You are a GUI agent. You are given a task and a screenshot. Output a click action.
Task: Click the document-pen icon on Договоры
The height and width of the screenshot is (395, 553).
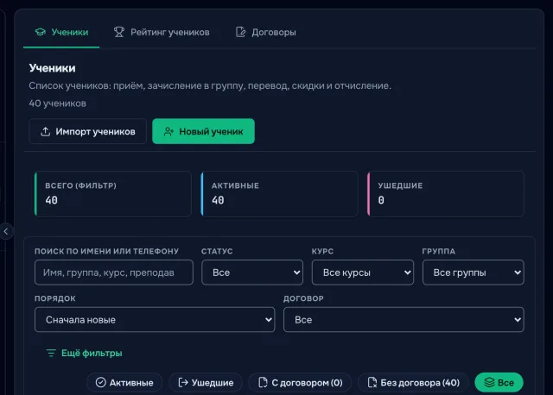pyautogui.click(x=241, y=32)
